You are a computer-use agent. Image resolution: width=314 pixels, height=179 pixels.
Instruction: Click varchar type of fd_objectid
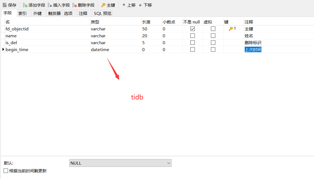[98, 29]
